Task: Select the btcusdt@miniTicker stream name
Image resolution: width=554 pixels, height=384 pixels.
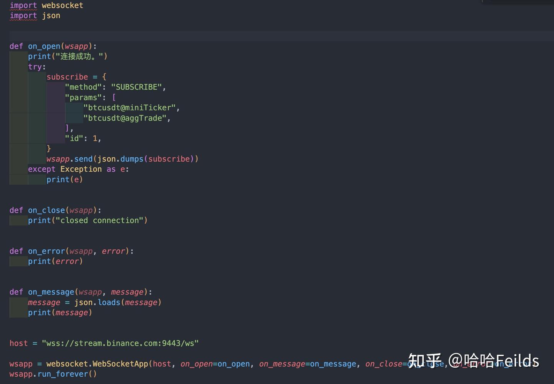Action: pos(130,108)
